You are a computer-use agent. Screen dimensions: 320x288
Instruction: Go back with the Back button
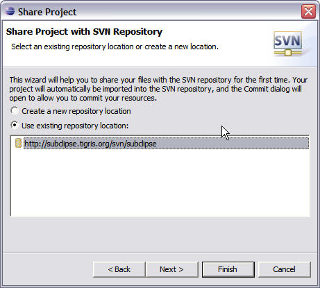pos(119,269)
